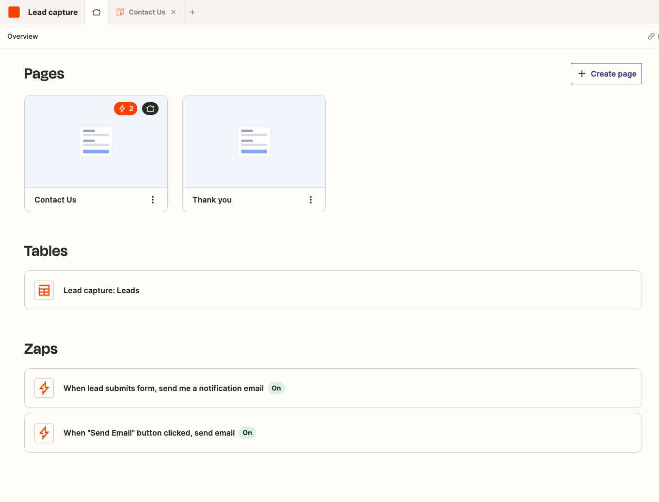This screenshot has width=659, height=502.
Task: Open the Lead capture: Leads table
Action: (333, 290)
